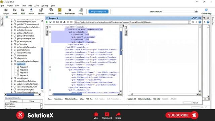Open the File menu

click(3, 6)
